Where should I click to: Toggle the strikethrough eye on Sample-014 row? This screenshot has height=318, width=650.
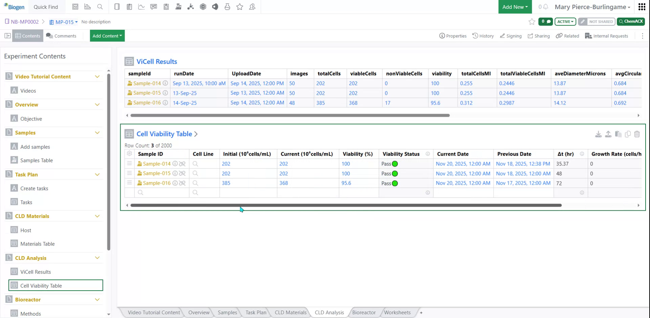[x=183, y=163]
